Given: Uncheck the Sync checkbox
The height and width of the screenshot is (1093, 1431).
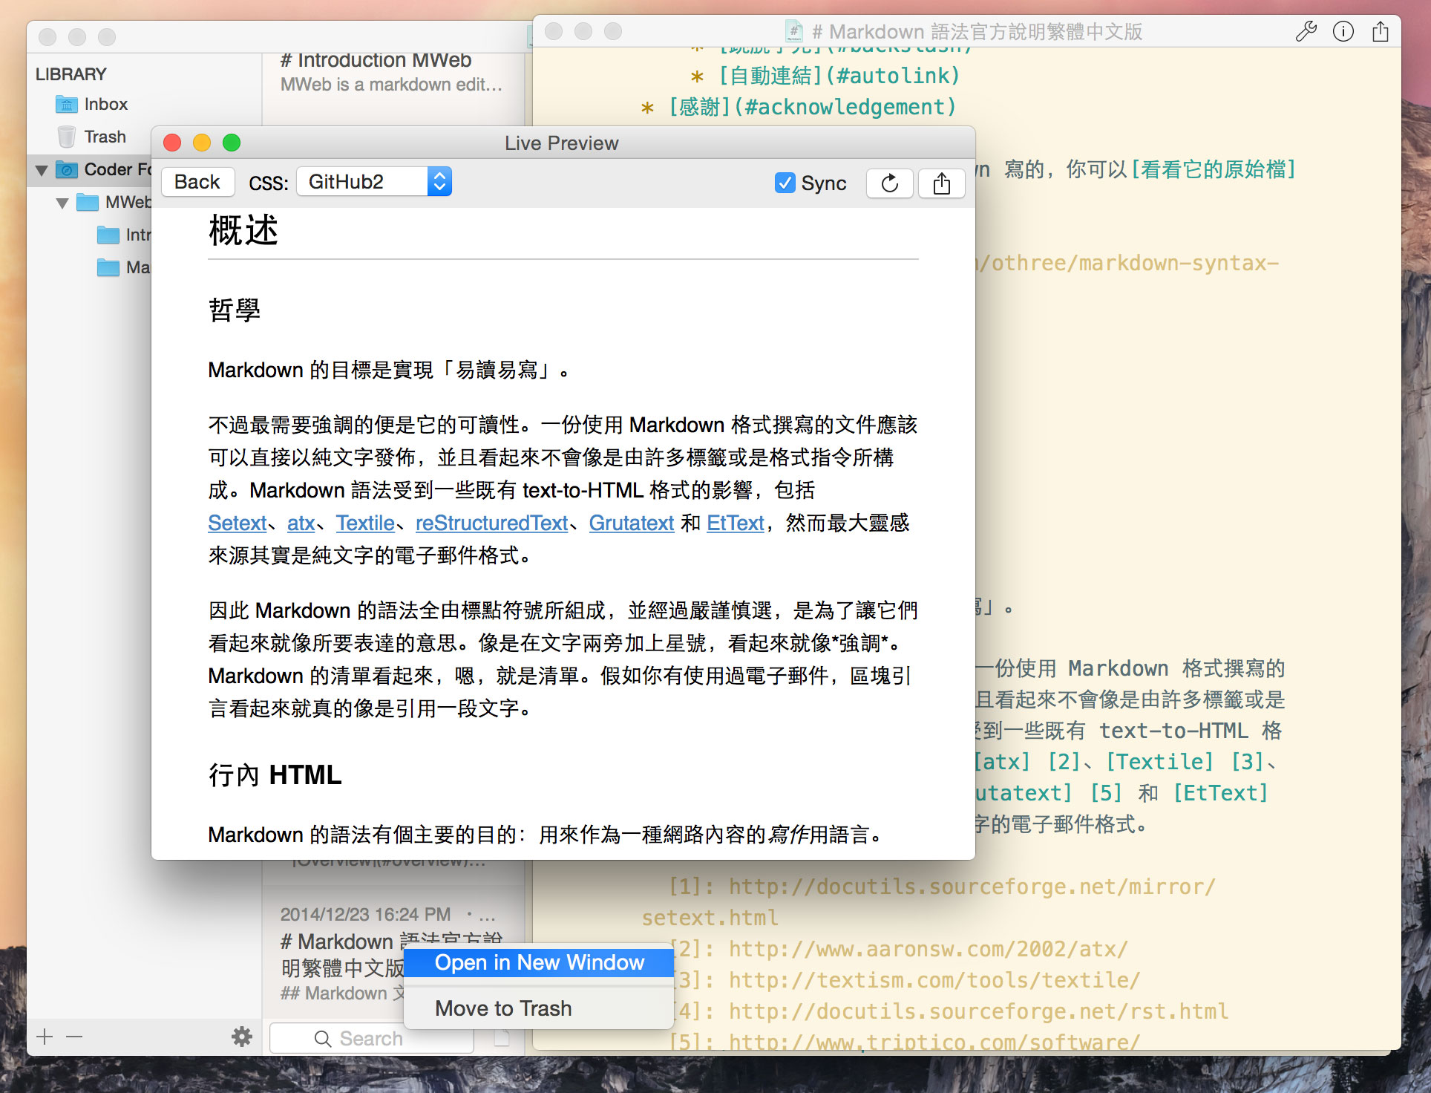Looking at the screenshot, I should tap(785, 183).
